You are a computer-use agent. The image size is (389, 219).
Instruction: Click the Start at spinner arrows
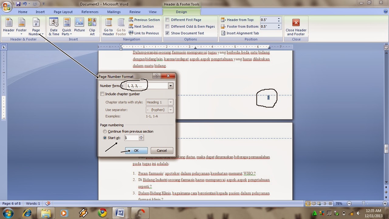coord(141,138)
